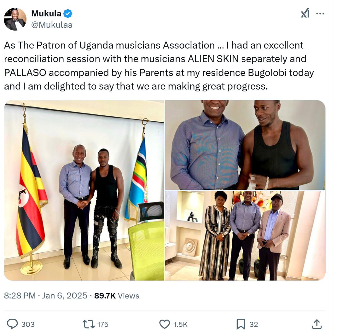The width and height of the screenshot is (337, 336).
Task: Click the 32 bookmarks count
Action: [x=253, y=324]
